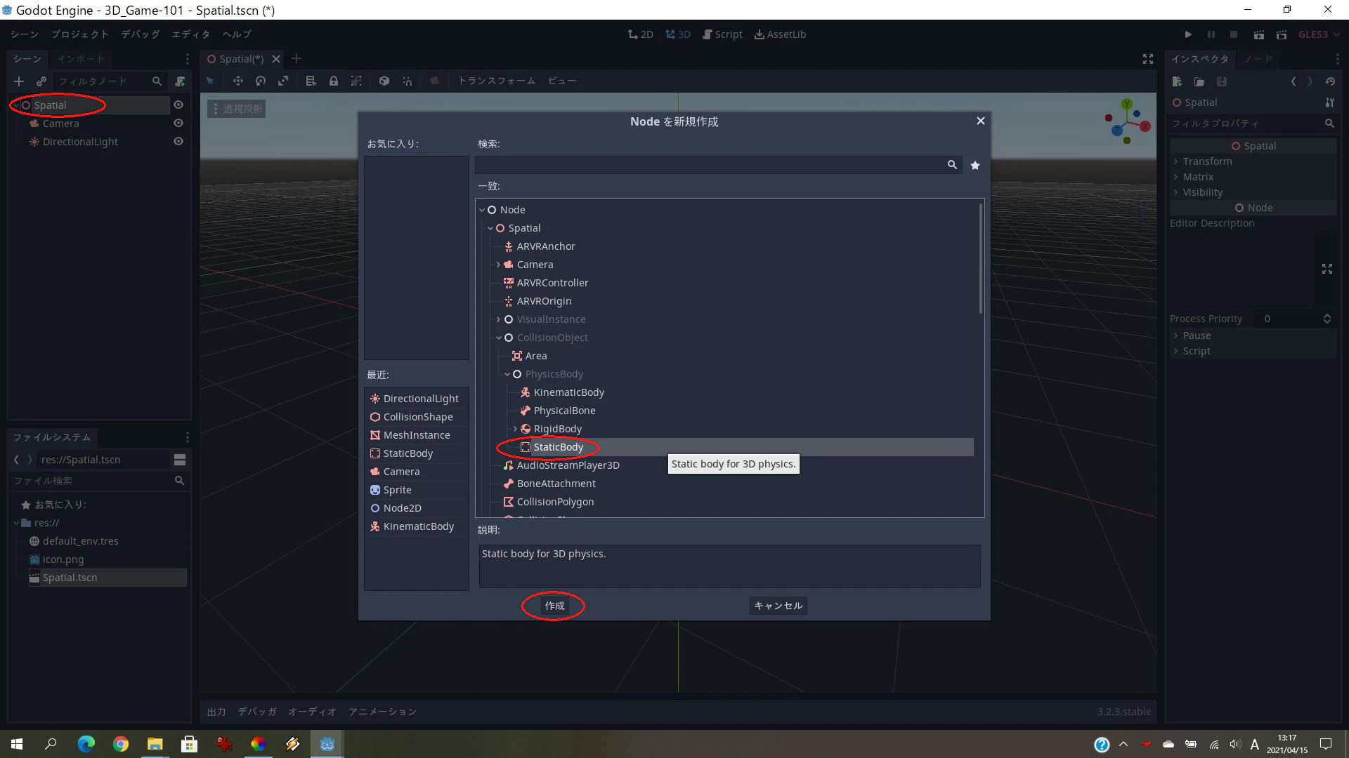Click the attach script icon in Scene panel
The image size is (1349, 758).
(x=180, y=81)
